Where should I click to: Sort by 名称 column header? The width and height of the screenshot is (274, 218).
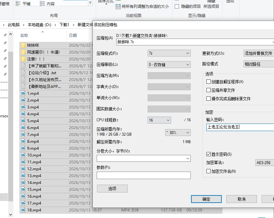click(24, 36)
